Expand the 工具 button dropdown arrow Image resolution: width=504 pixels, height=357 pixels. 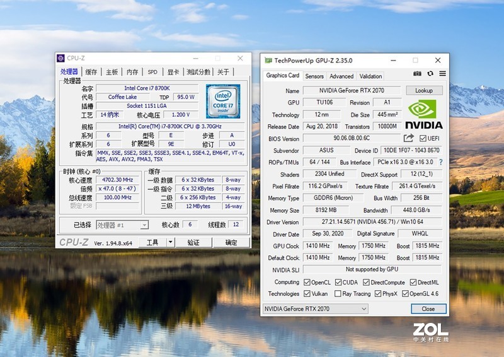(x=171, y=242)
